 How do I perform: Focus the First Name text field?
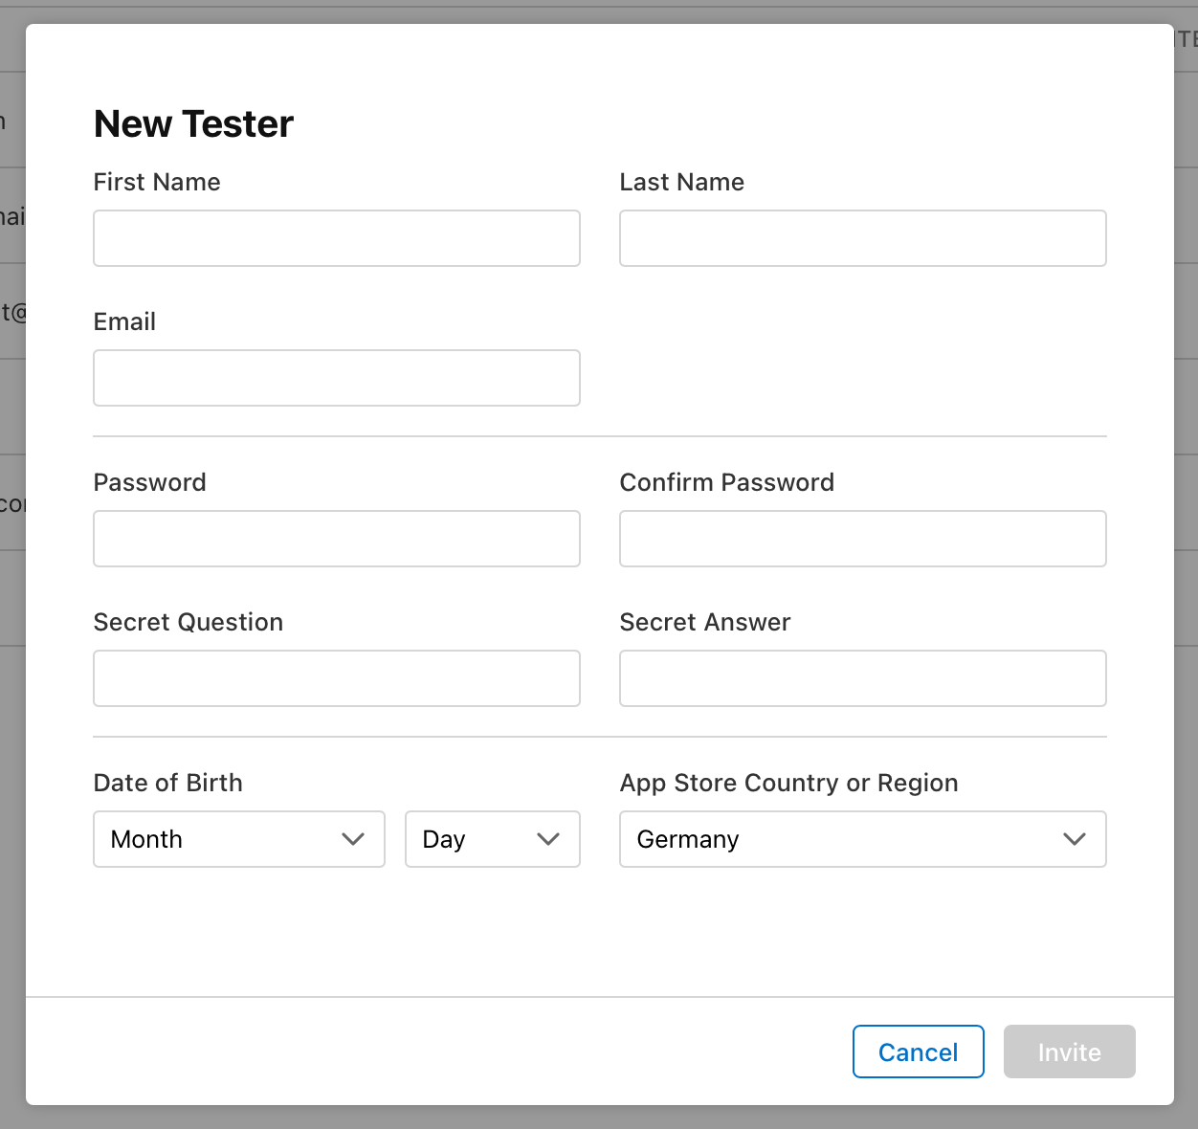pyautogui.click(x=337, y=238)
